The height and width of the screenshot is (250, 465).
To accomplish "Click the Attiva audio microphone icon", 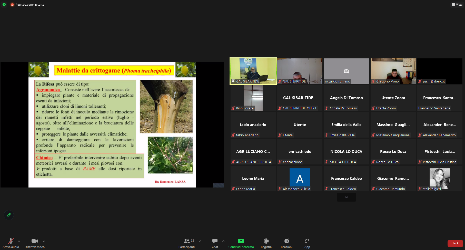I will tap(11, 241).
